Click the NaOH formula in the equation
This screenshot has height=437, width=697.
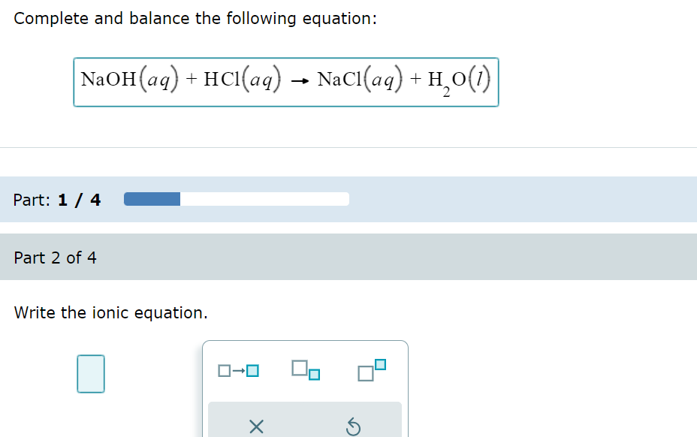110,79
